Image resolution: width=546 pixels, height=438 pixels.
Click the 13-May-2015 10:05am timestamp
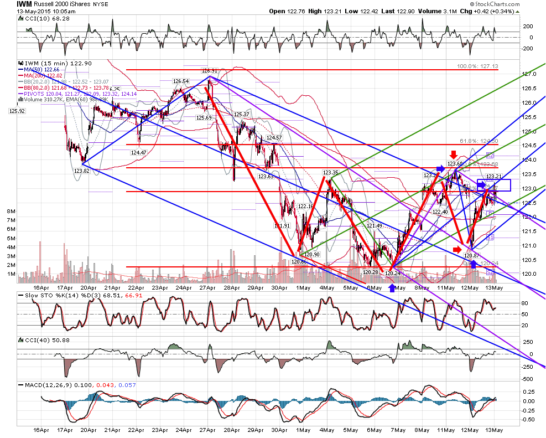[x=46, y=12]
